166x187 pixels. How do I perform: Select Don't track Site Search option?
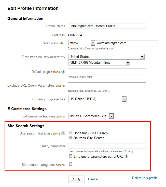click(x=71, y=133)
